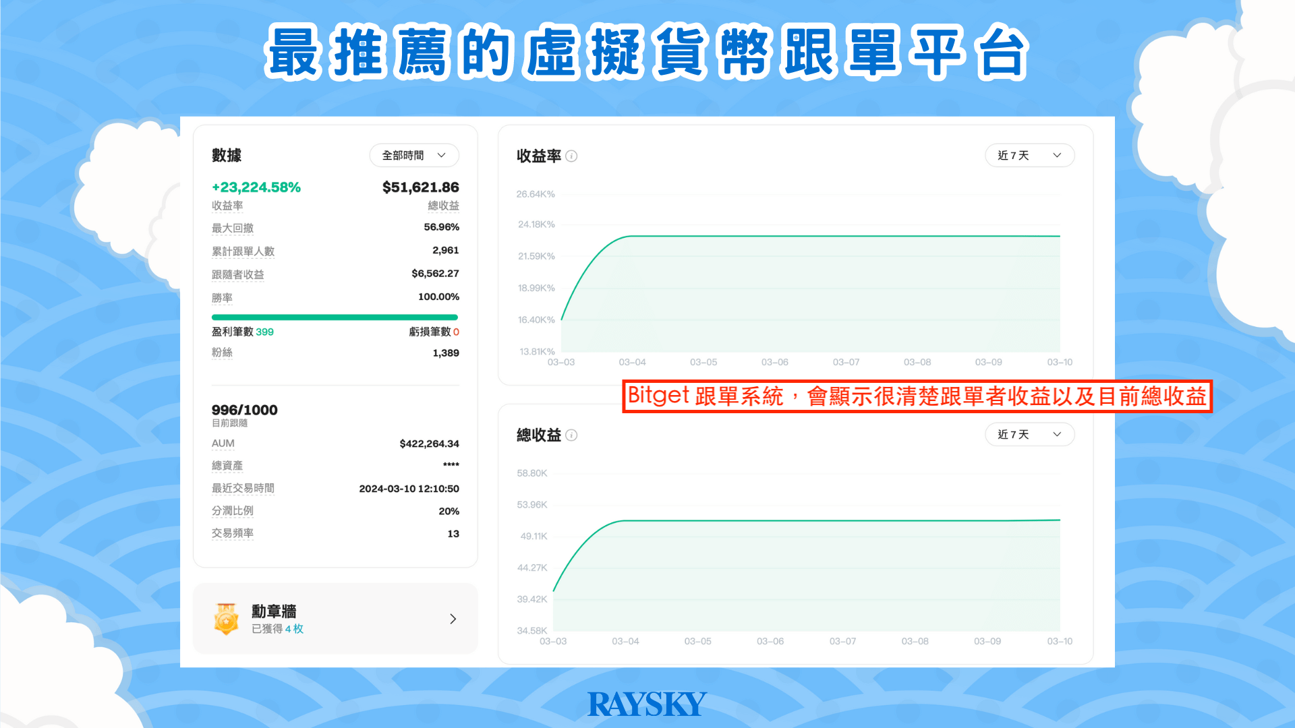
Task: Open the 全部時間 time range dropdown
Action: (x=414, y=155)
